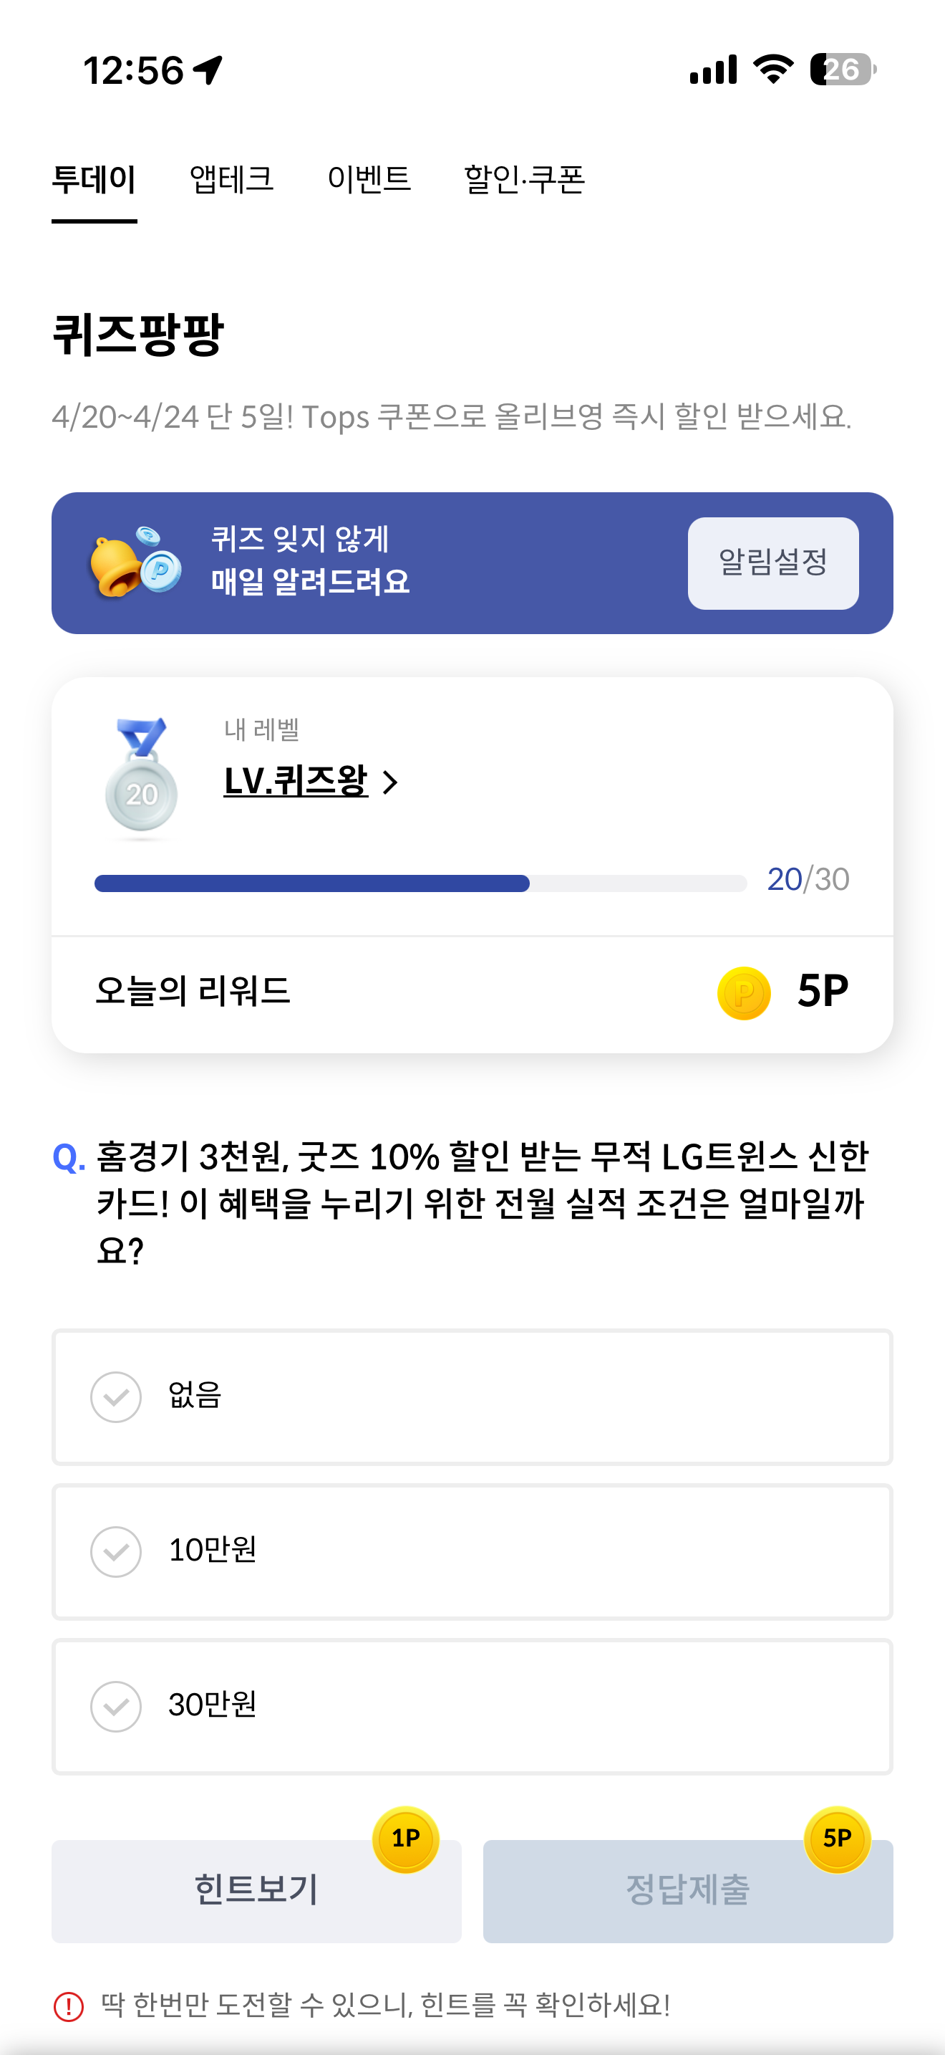Tap the battery indicator in status bar
This screenshot has width=945, height=2055.
pos(843,70)
